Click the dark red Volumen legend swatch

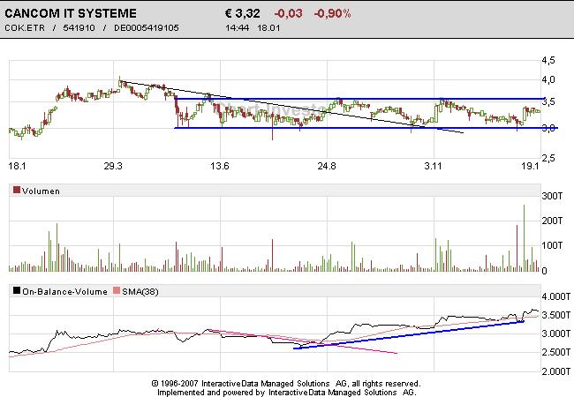pyautogui.click(x=17, y=190)
